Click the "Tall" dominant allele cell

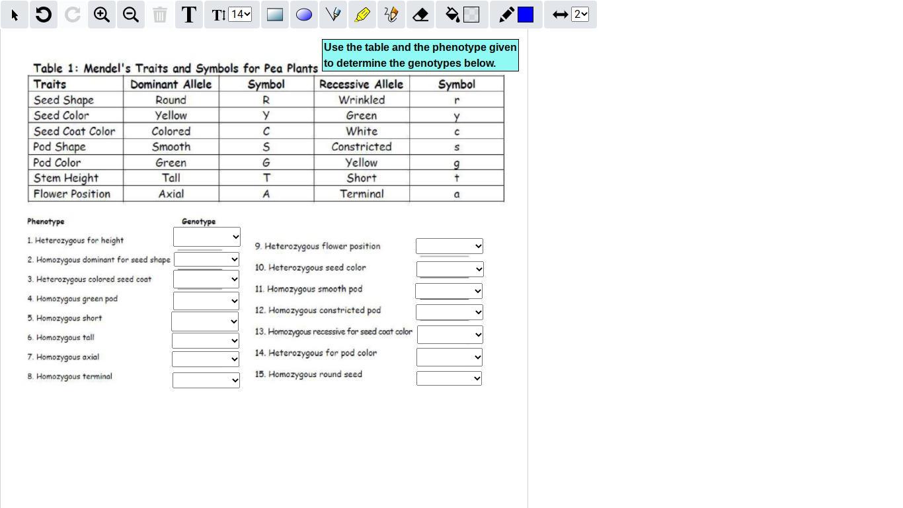pos(171,178)
